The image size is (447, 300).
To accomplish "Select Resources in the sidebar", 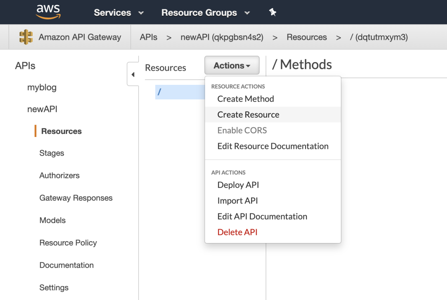I will (61, 131).
